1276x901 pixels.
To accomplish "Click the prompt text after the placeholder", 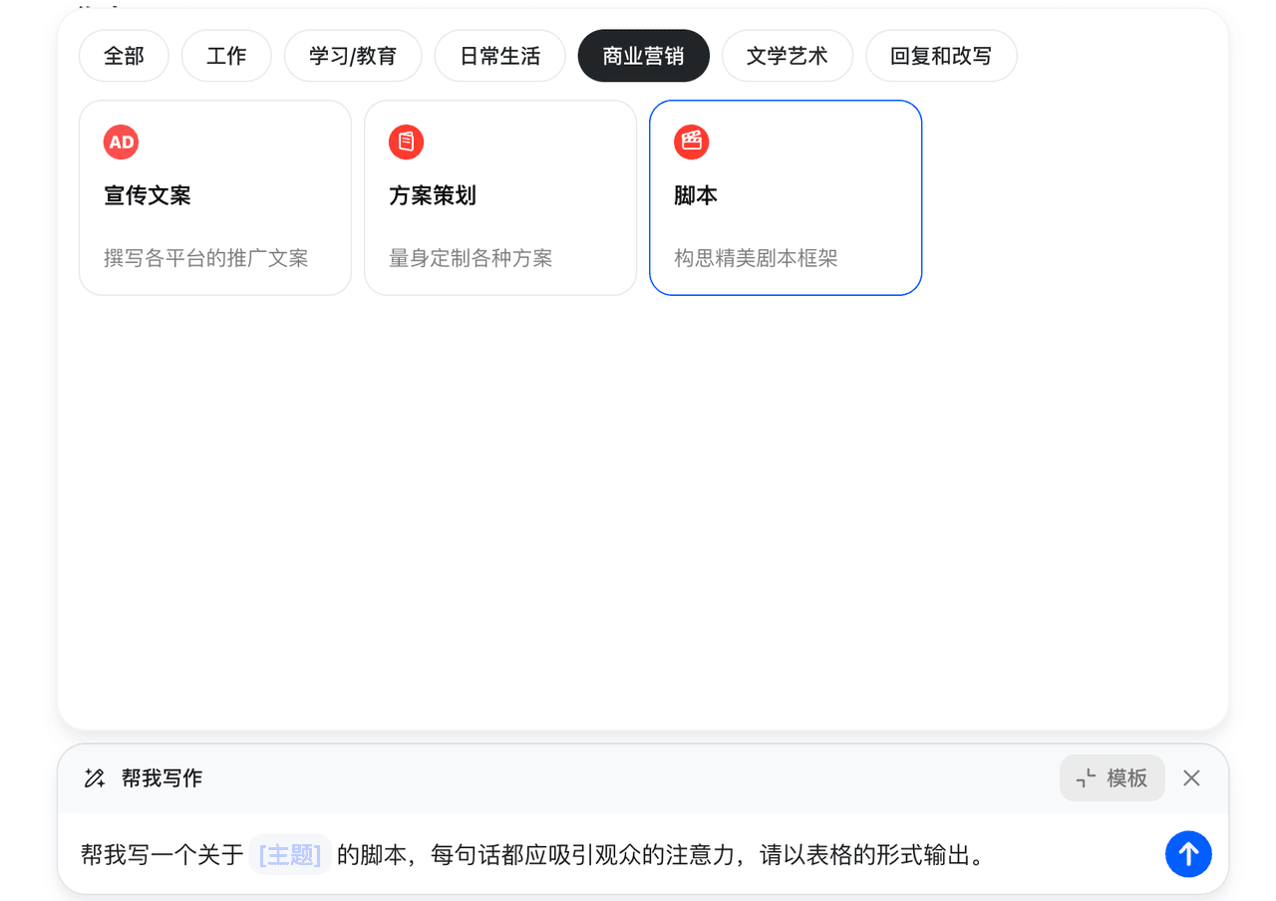I will (x=658, y=855).
